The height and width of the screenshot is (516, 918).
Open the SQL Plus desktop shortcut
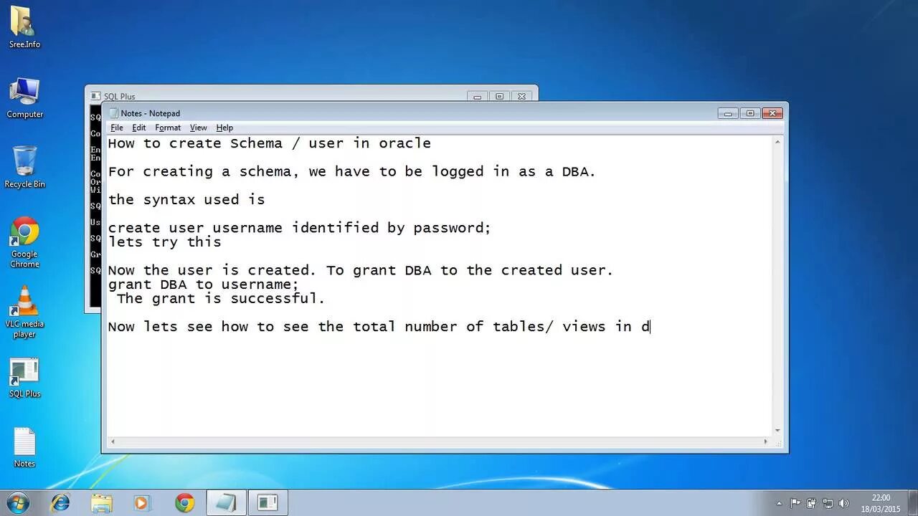[x=24, y=378]
